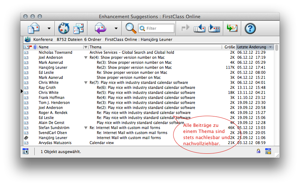
Task: Collapse the Play nice with calendar thread
Action: point(86,83)
